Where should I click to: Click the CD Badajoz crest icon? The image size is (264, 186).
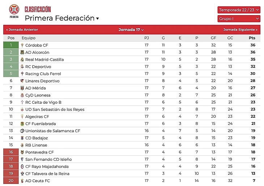tap(22, 138)
